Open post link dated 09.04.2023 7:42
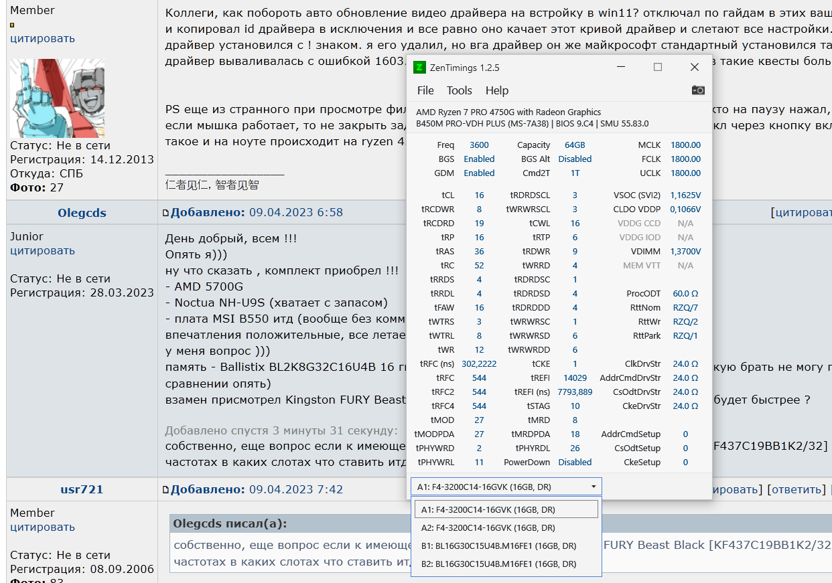 pos(296,489)
